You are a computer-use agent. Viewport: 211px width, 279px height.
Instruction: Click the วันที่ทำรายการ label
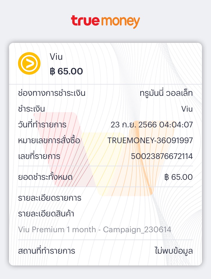tap(42, 125)
